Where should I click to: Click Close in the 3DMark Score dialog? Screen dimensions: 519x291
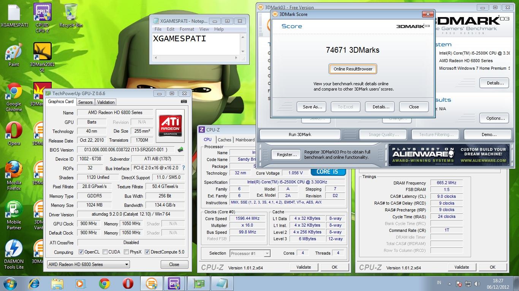pyautogui.click(x=414, y=107)
